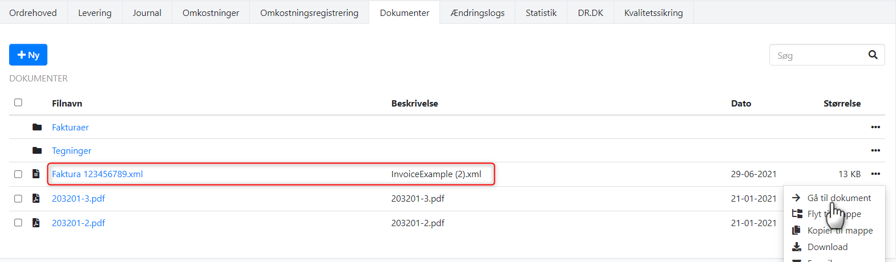Click the Fakturaer folder icon
The image size is (896, 262).
[37, 127]
